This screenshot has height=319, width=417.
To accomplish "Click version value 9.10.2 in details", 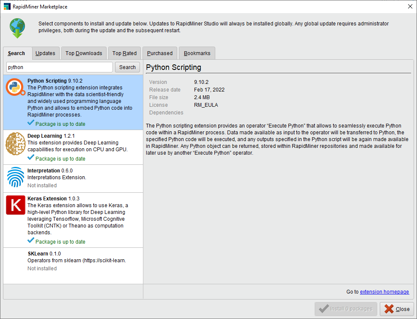I will click(x=201, y=82).
